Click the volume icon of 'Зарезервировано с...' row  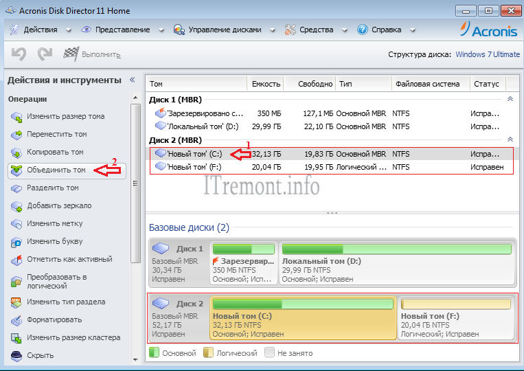click(x=161, y=113)
